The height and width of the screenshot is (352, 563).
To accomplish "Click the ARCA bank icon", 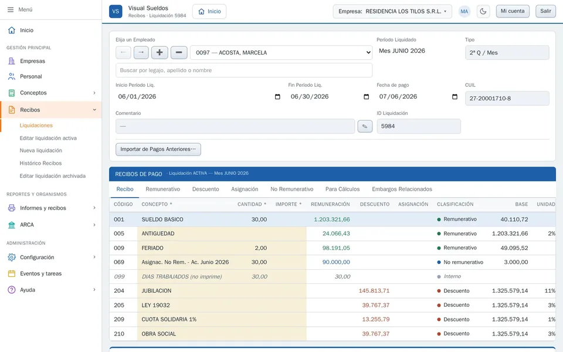I will [12, 225].
